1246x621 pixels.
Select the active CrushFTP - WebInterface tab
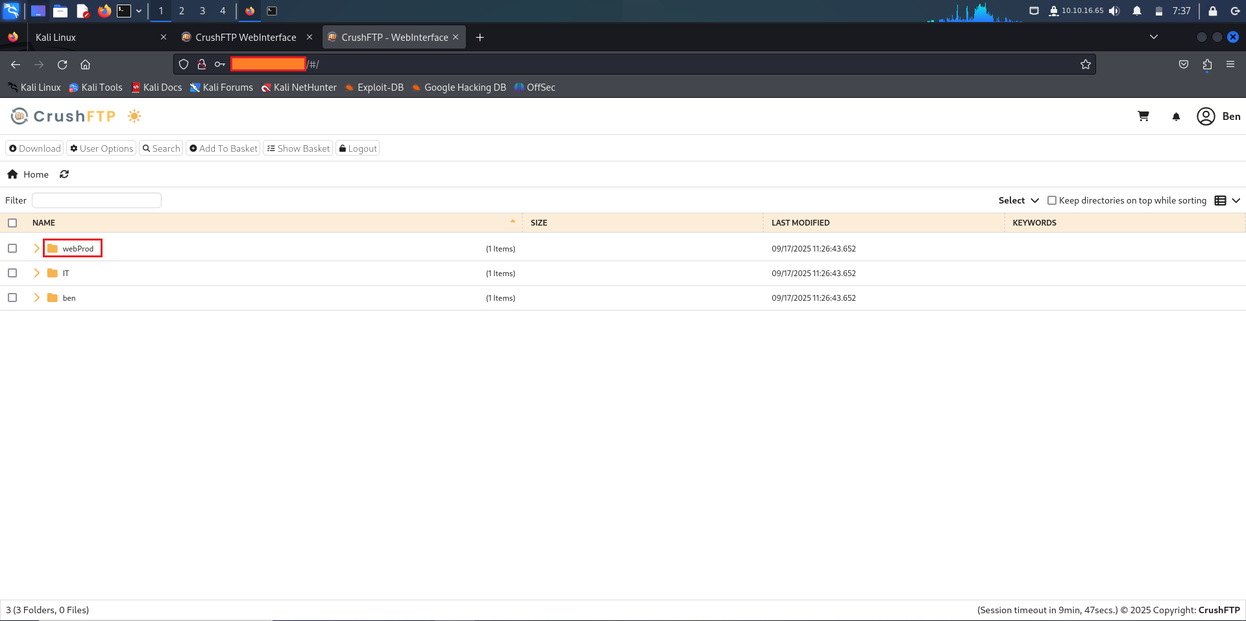tap(393, 38)
